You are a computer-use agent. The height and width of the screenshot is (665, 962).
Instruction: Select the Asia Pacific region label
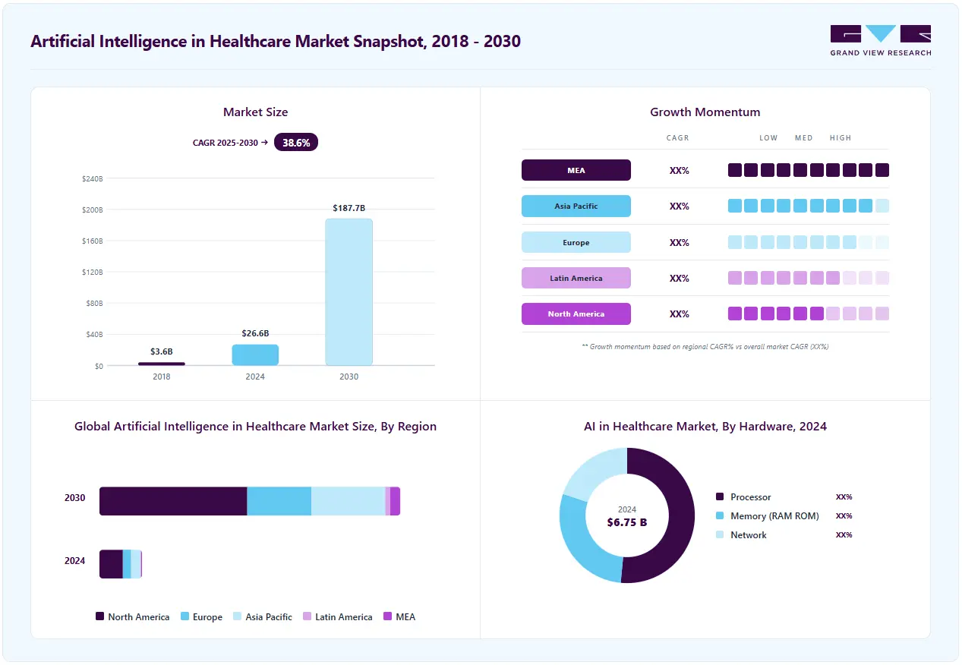(576, 206)
